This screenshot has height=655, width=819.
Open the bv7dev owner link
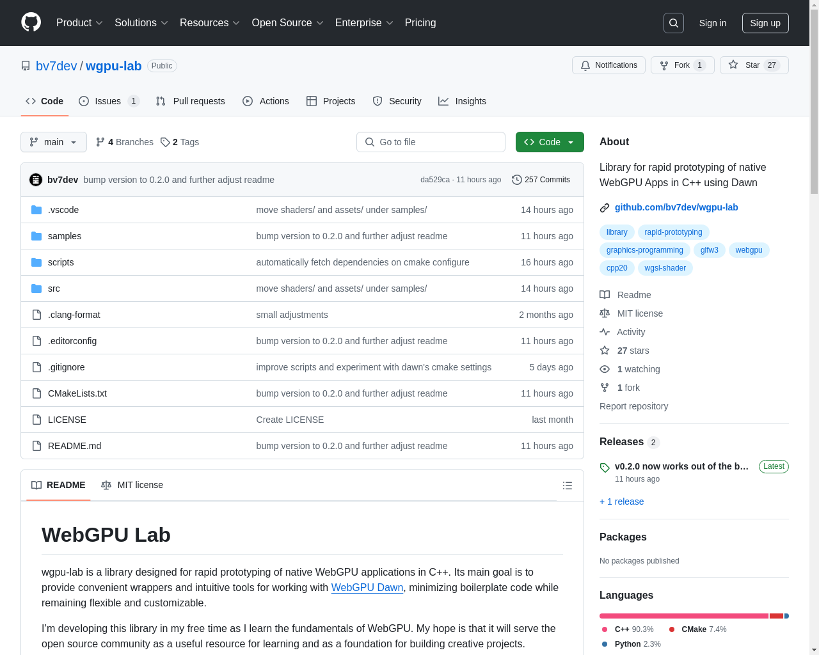[x=56, y=66]
